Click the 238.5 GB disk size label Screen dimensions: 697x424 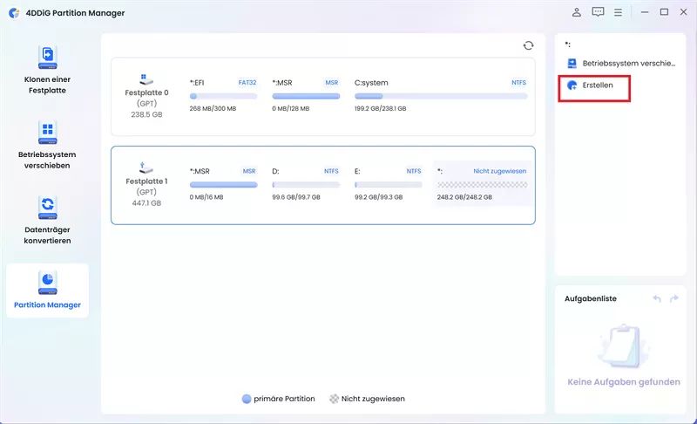tap(146, 114)
